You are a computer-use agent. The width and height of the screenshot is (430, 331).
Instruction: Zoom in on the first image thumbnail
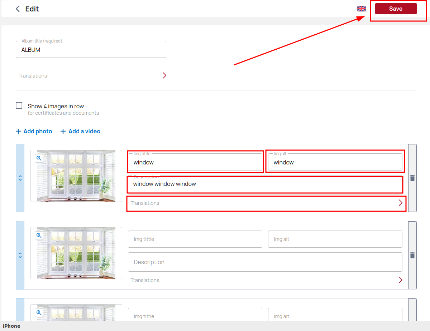pos(39,158)
